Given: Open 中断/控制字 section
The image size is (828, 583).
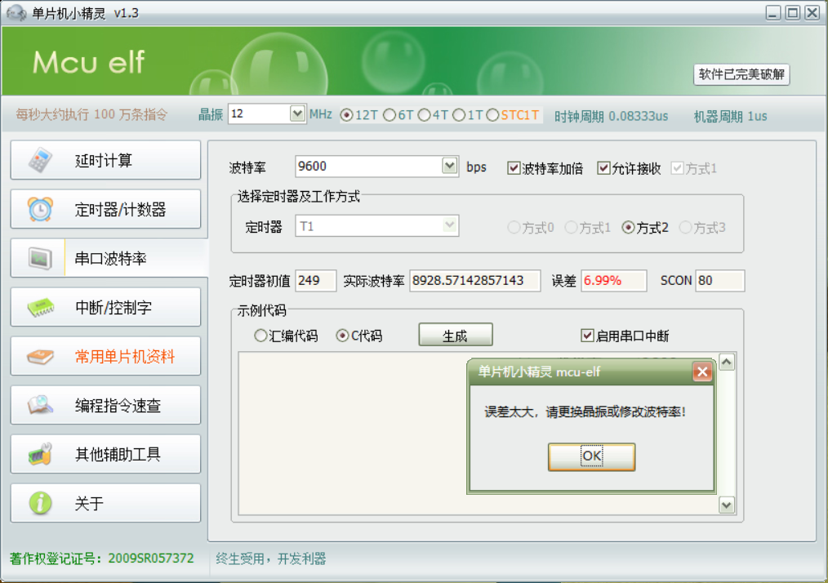Looking at the screenshot, I should tap(105, 307).
